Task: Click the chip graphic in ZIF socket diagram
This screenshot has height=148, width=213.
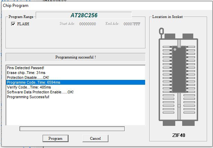Action: (179, 69)
